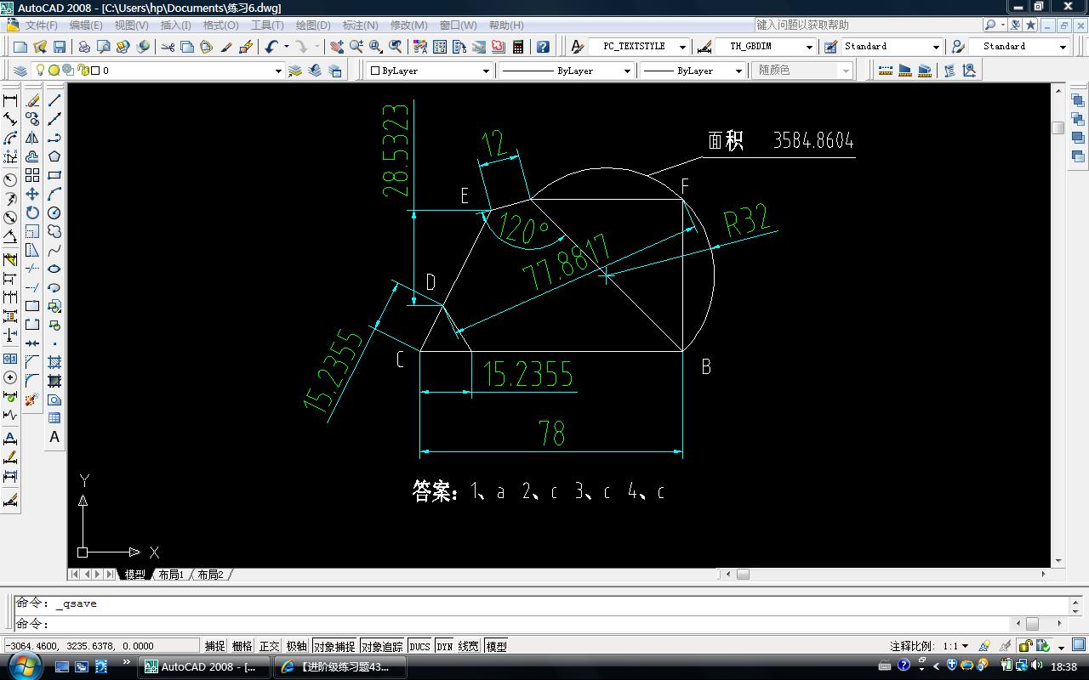Image resolution: width=1089 pixels, height=680 pixels.
Task: Select the Polygon draw tool
Action: click(x=54, y=156)
